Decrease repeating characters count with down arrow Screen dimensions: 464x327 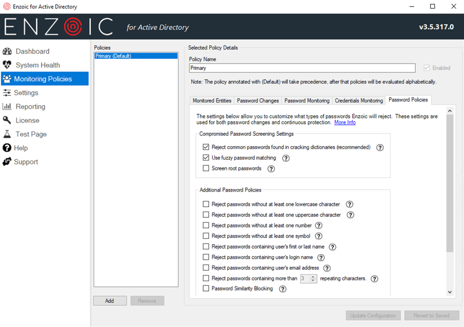click(x=313, y=281)
